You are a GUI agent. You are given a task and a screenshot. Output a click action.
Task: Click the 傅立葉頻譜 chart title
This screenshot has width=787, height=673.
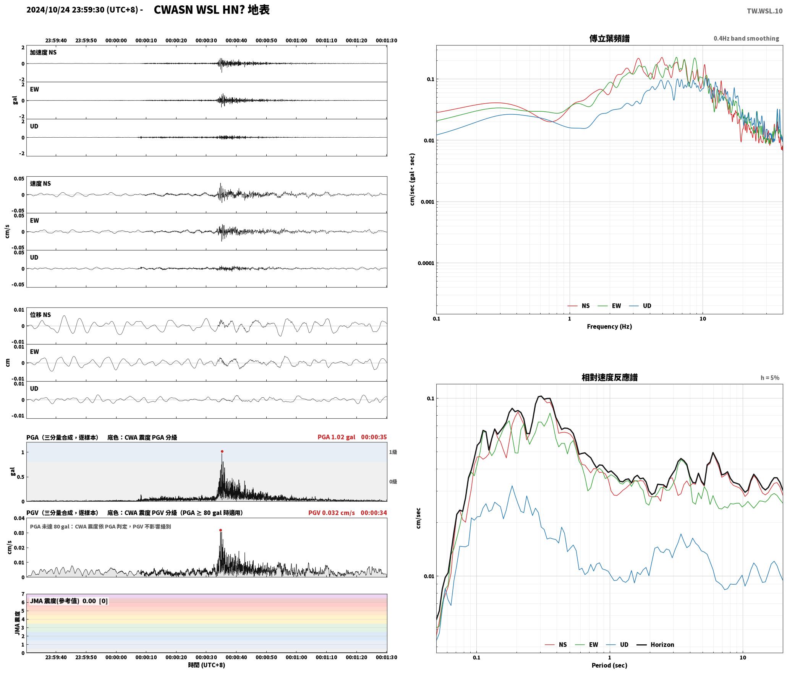(609, 39)
